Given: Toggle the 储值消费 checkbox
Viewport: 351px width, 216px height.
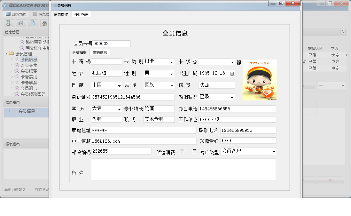Looking at the screenshot, I should coord(182,151).
